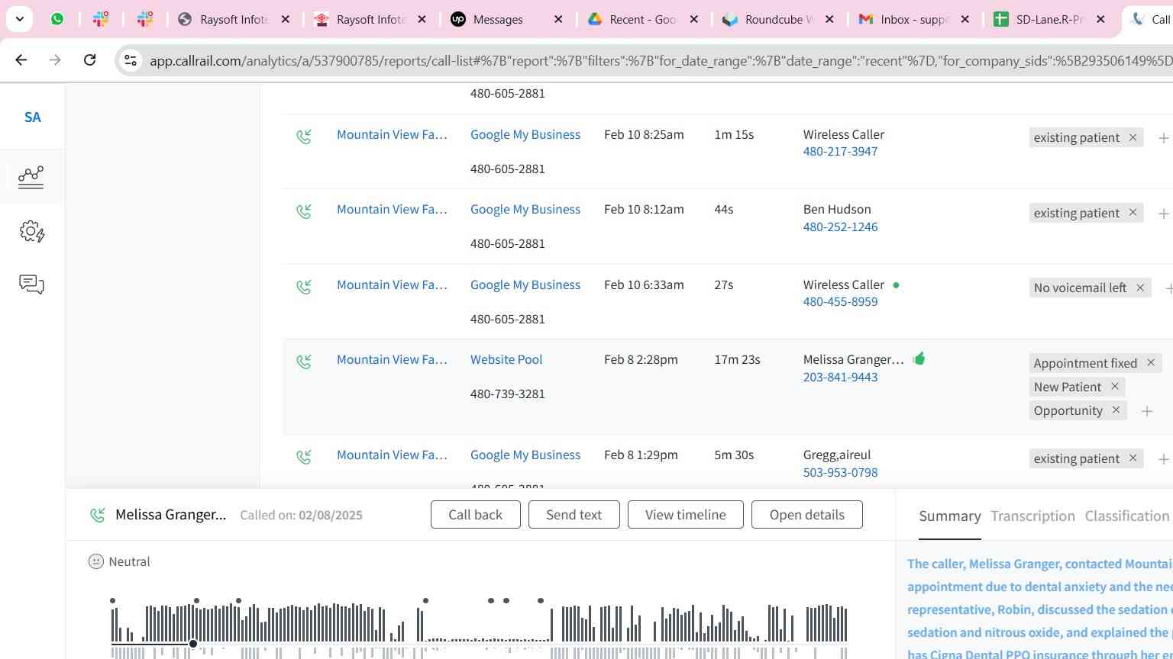Click the call icon in the detail panel header
Viewport: 1173px width, 659px height.
point(98,516)
